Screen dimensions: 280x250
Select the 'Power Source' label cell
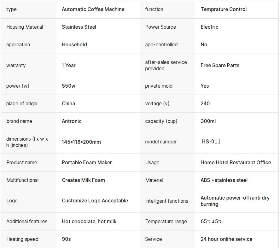click(160, 27)
